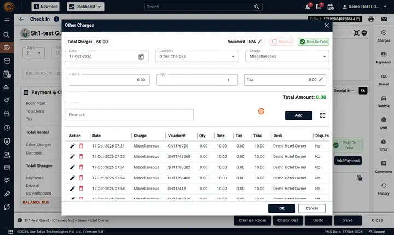Toggle Disp. On Folio behind the dialog
This screenshot has height=235, width=394.
click(x=348, y=145)
